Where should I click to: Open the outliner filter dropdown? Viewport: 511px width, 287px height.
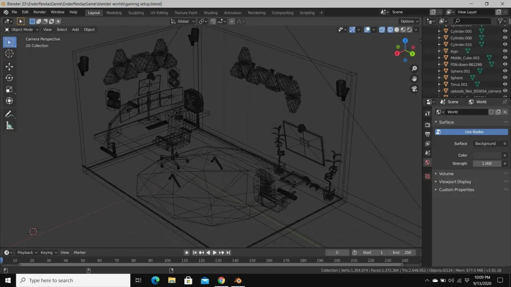point(502,21)
